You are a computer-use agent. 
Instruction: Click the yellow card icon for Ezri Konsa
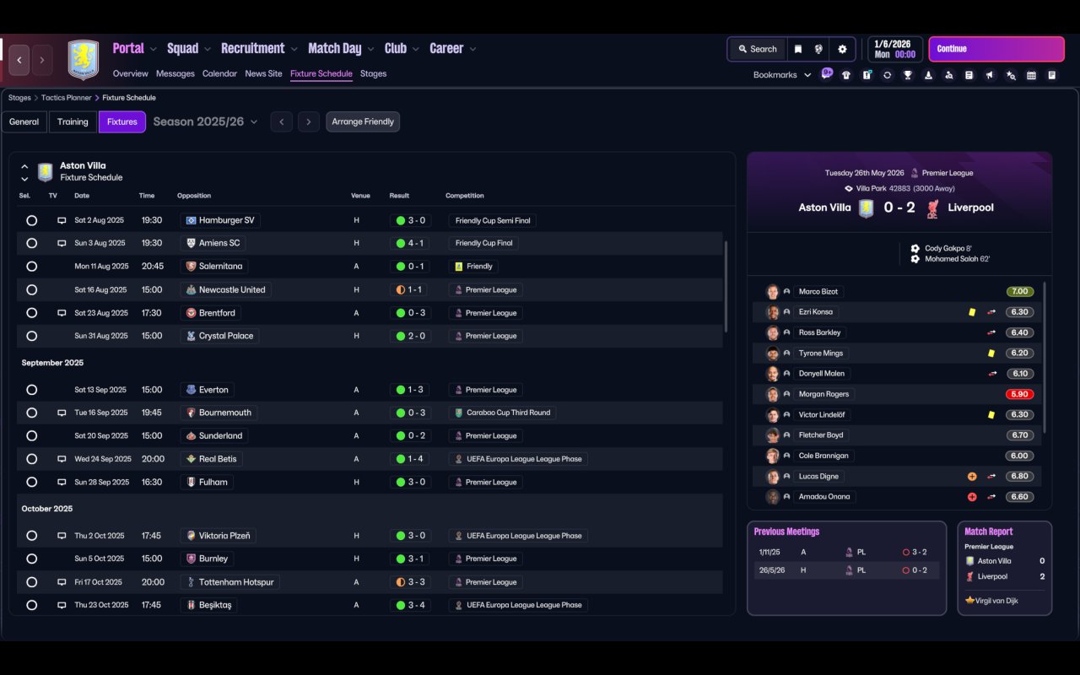pos(972,312)
